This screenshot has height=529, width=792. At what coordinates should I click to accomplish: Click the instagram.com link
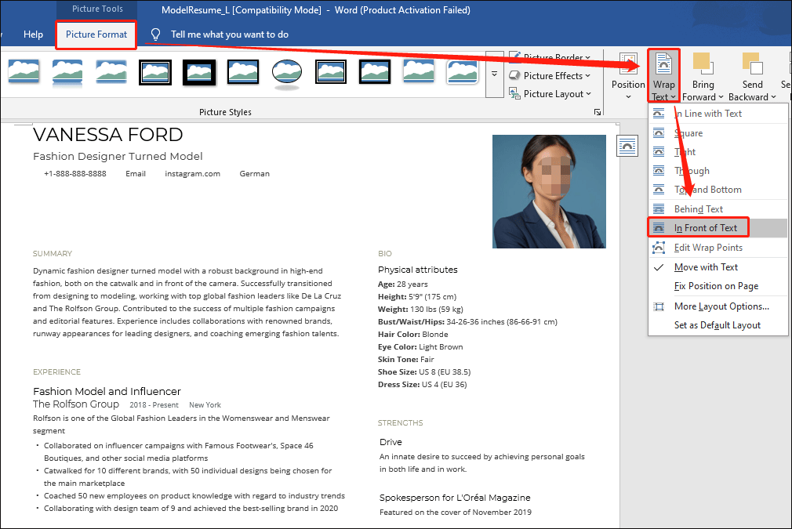[192, 173]
